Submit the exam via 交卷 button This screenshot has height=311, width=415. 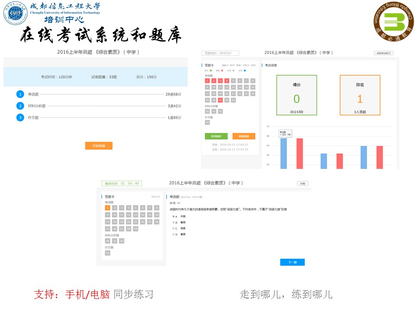[303, 183]
